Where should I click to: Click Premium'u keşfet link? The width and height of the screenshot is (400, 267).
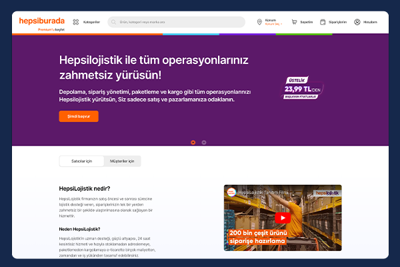51,29
